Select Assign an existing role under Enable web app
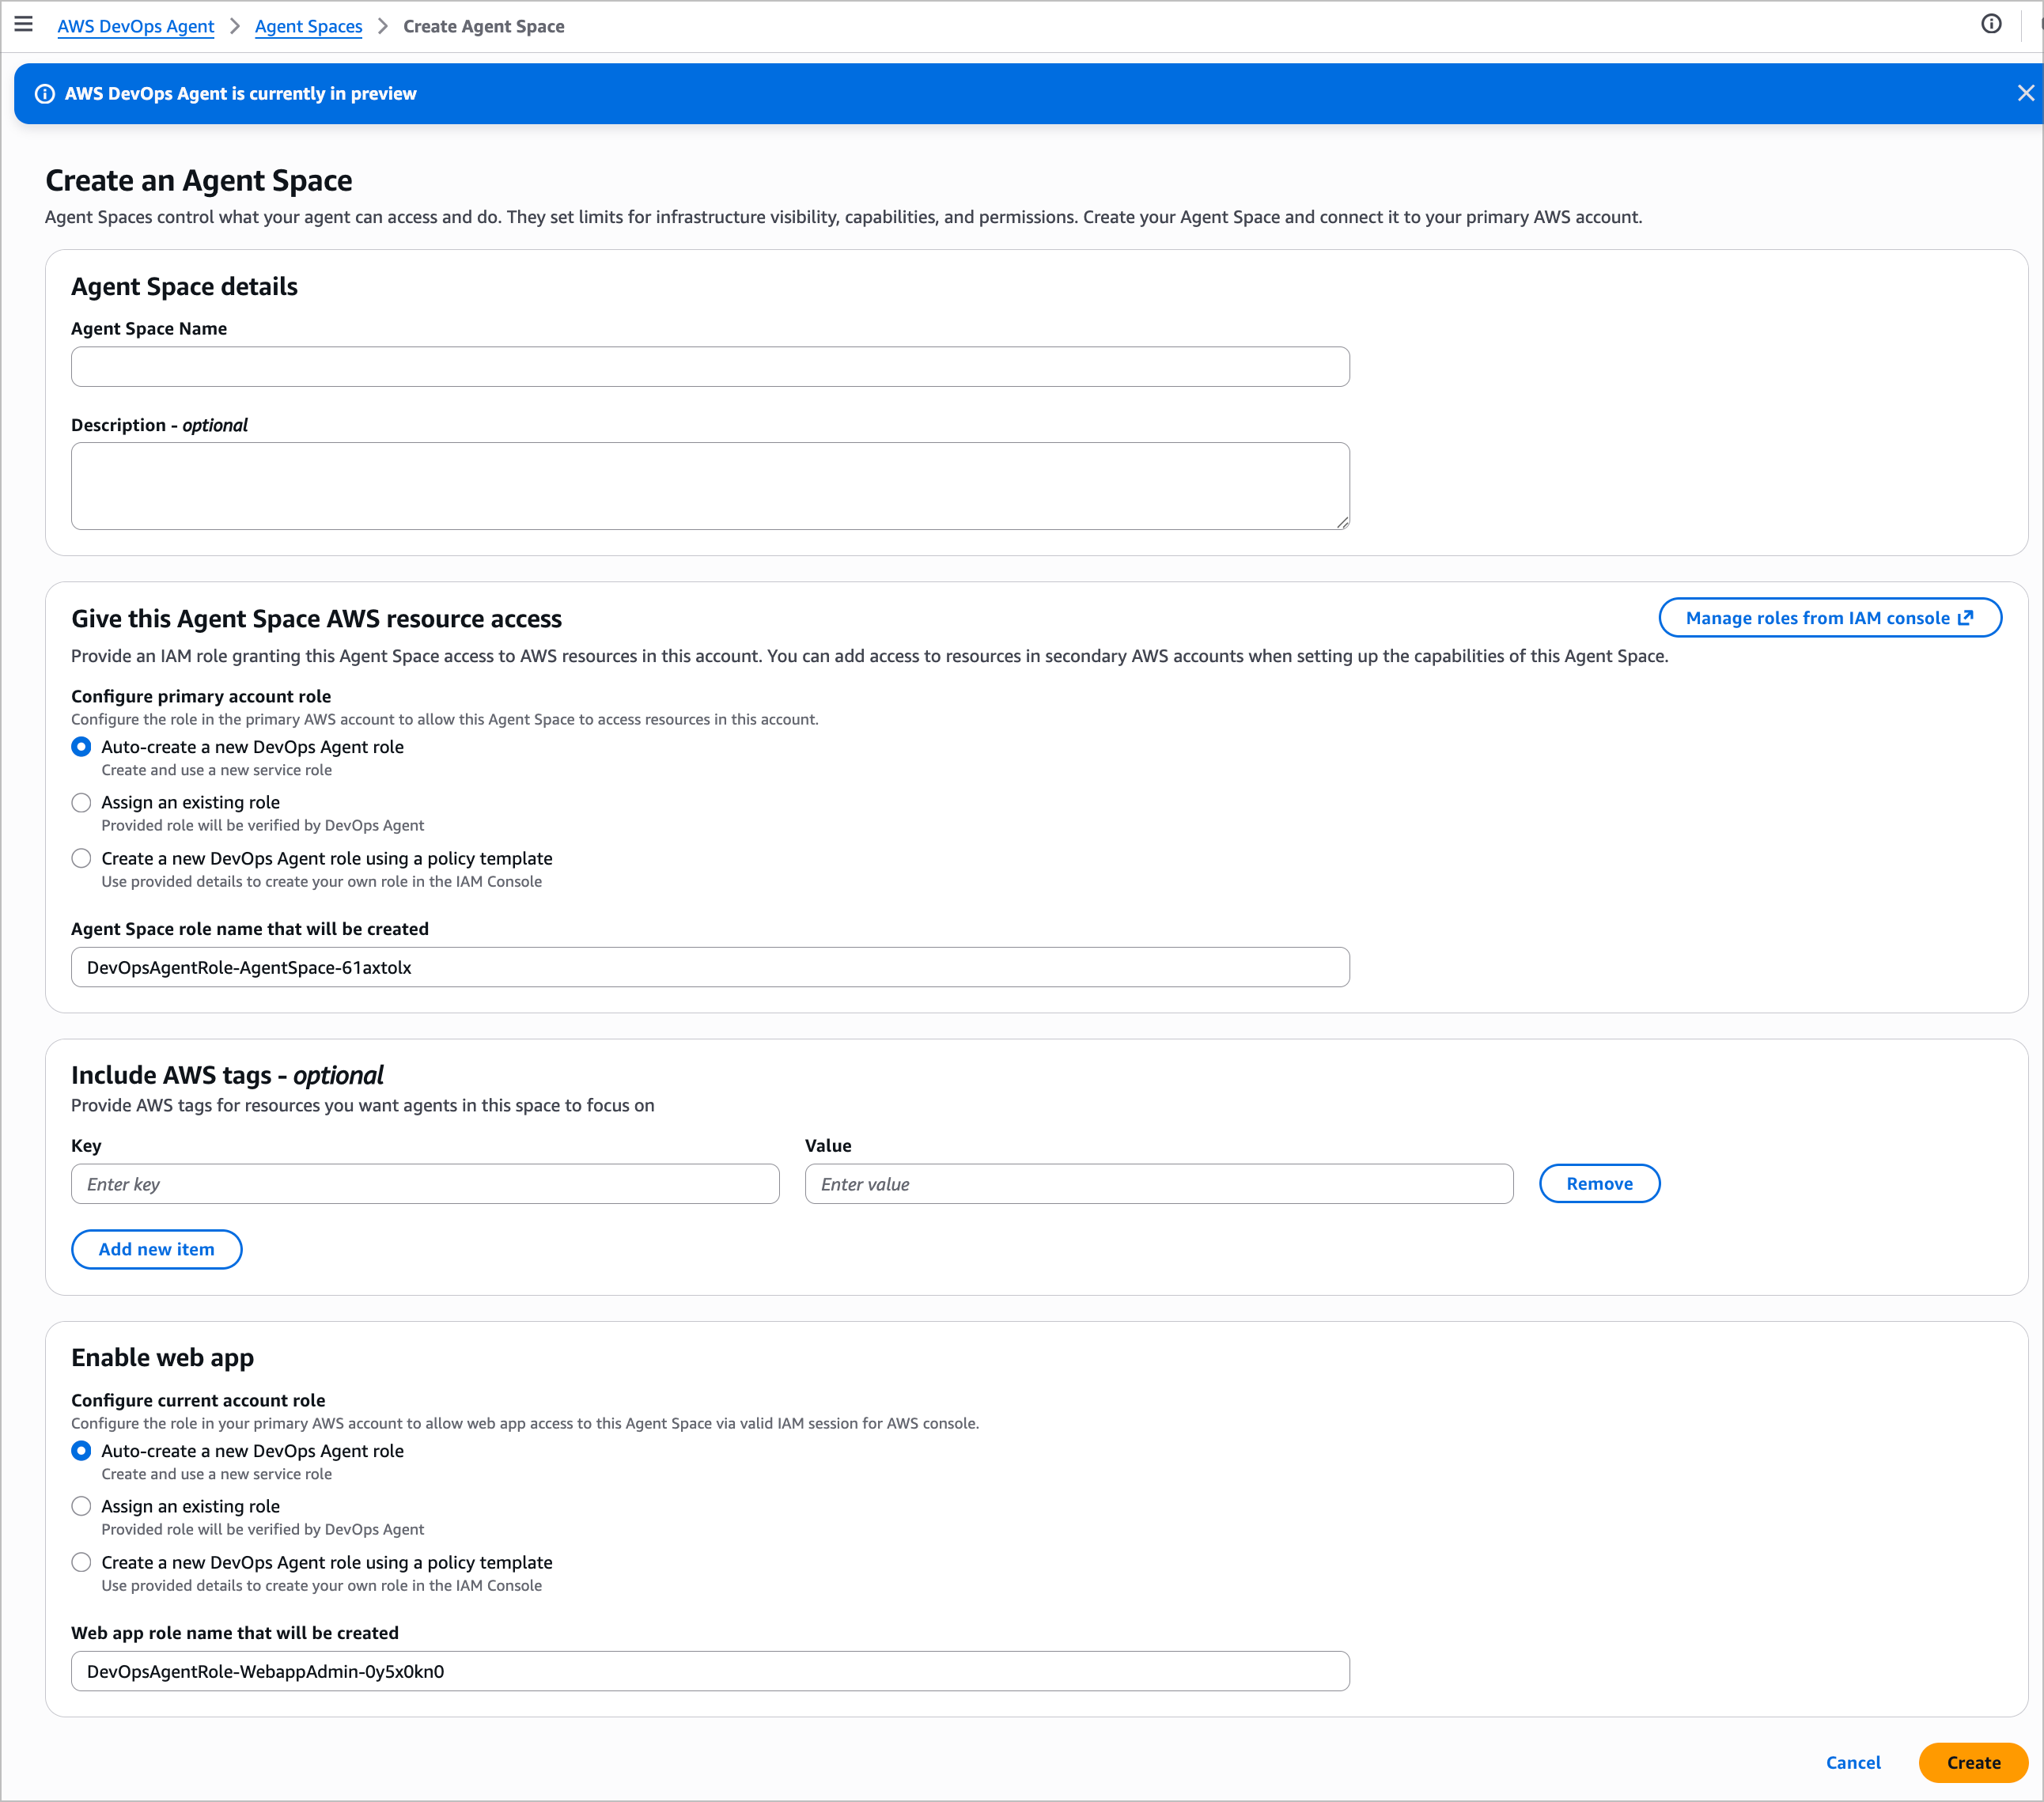This screenshot has width=2044, height=1802. 82,1507
